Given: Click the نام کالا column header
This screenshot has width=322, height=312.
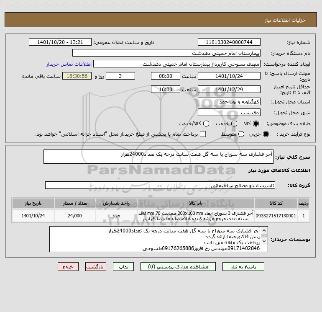Looking at the screenshot, I should (x=196, y=203).
